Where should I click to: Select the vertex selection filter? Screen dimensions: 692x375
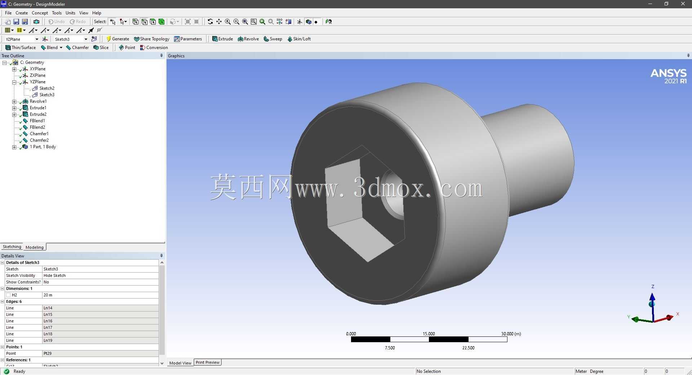click(136, 22)
